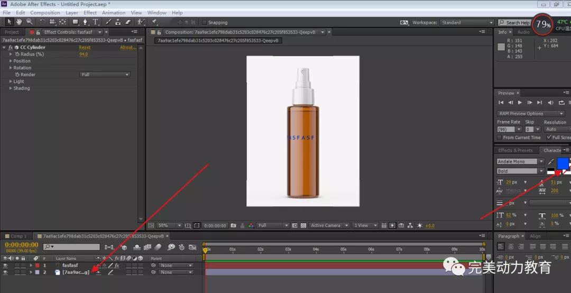Pick the Clone Stamp tool
The height and width of the screenshot is (293, 571).
pyautogui.click(x=118, y=22)
